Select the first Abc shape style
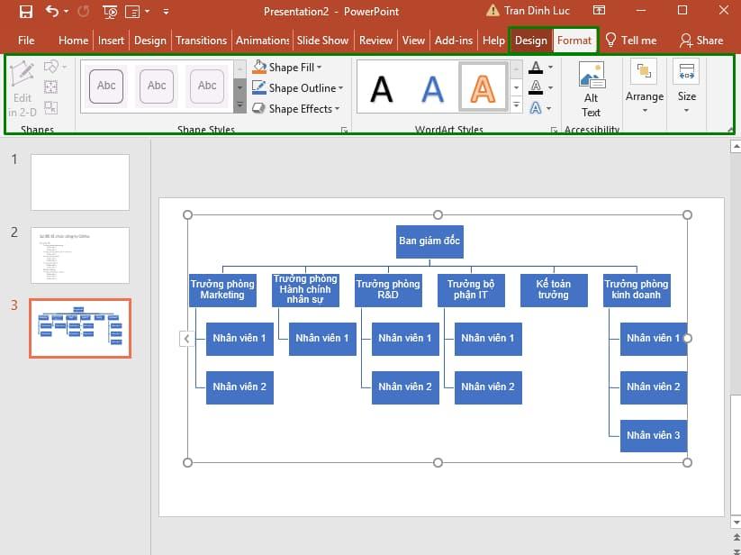This screenshot has width=741, height=555. 105,86
